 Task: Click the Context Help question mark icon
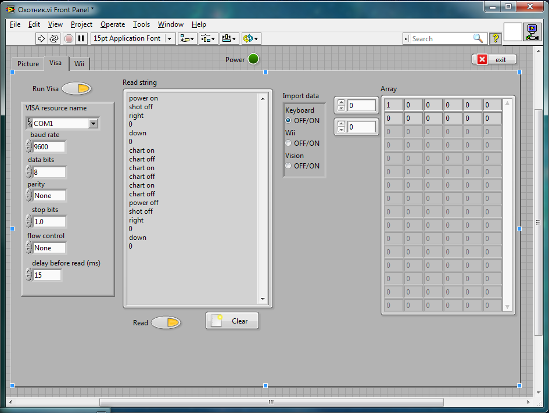[495, 38]
